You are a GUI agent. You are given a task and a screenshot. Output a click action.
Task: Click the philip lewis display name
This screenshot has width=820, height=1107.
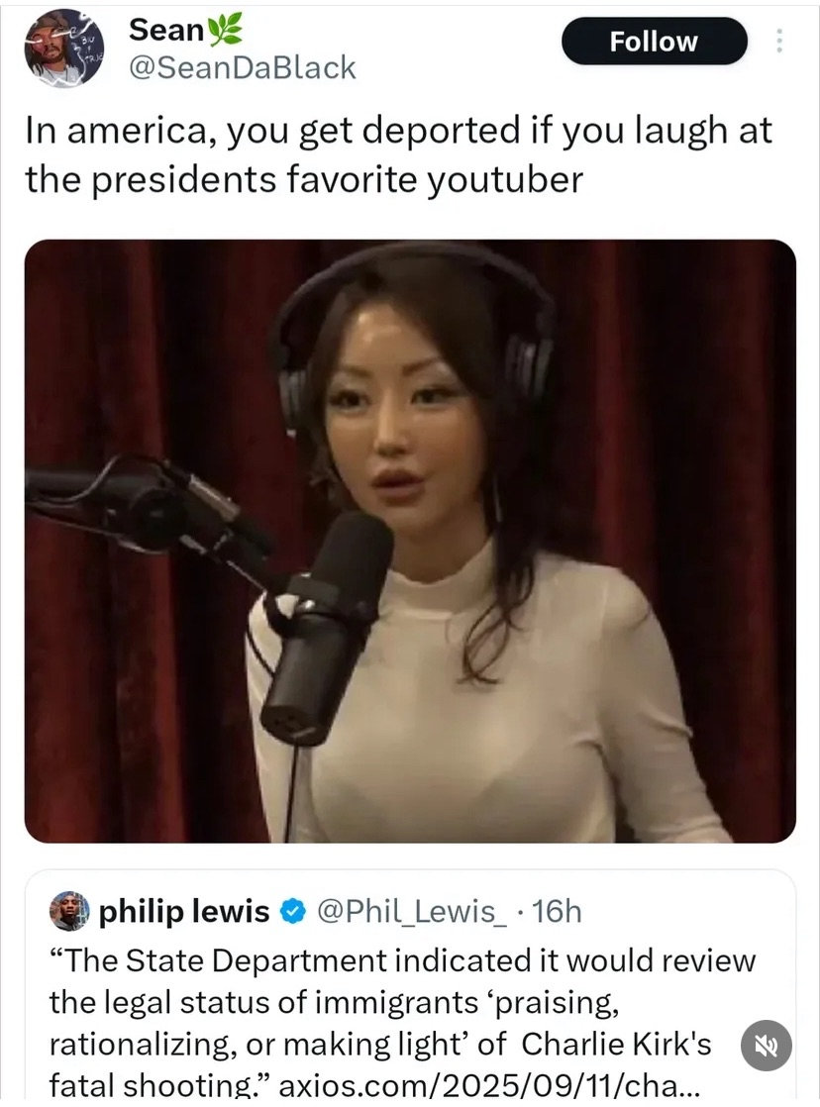pos(184,911)
